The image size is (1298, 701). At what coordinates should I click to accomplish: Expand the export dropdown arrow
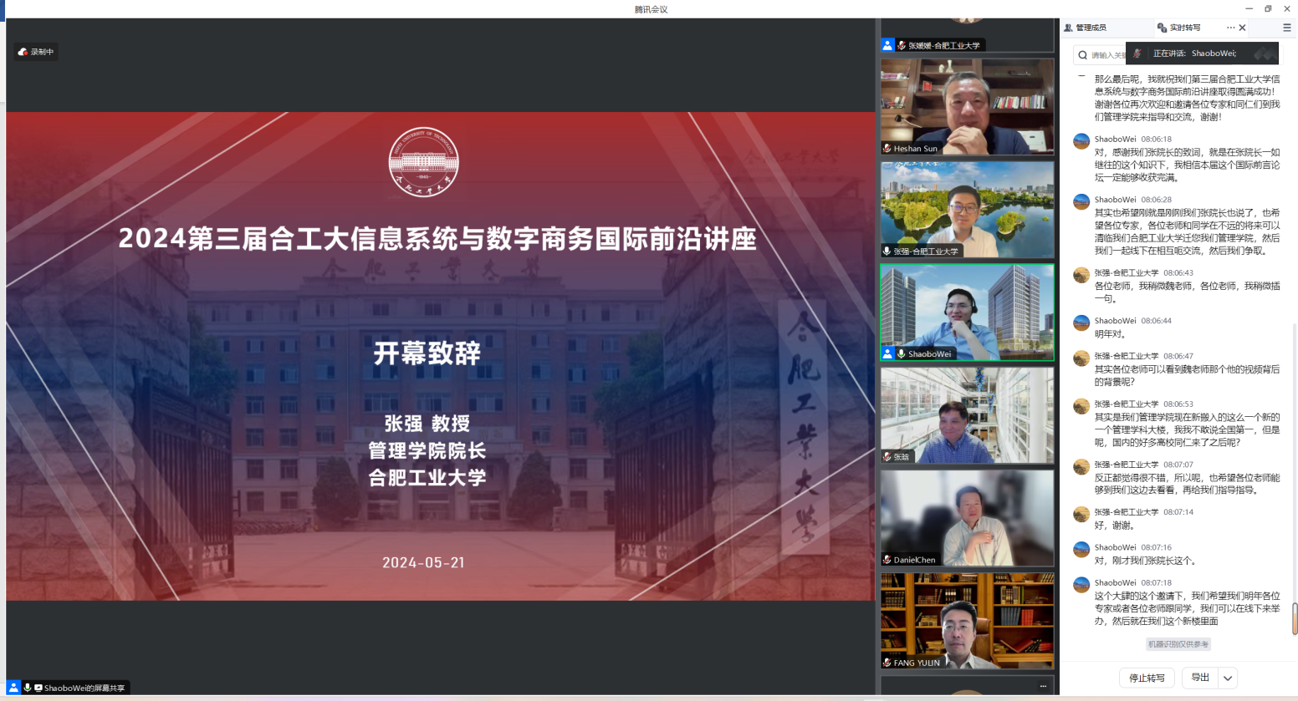(1228, 678)
